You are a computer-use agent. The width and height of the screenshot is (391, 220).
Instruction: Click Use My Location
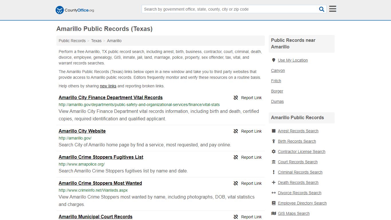[293, 60]
